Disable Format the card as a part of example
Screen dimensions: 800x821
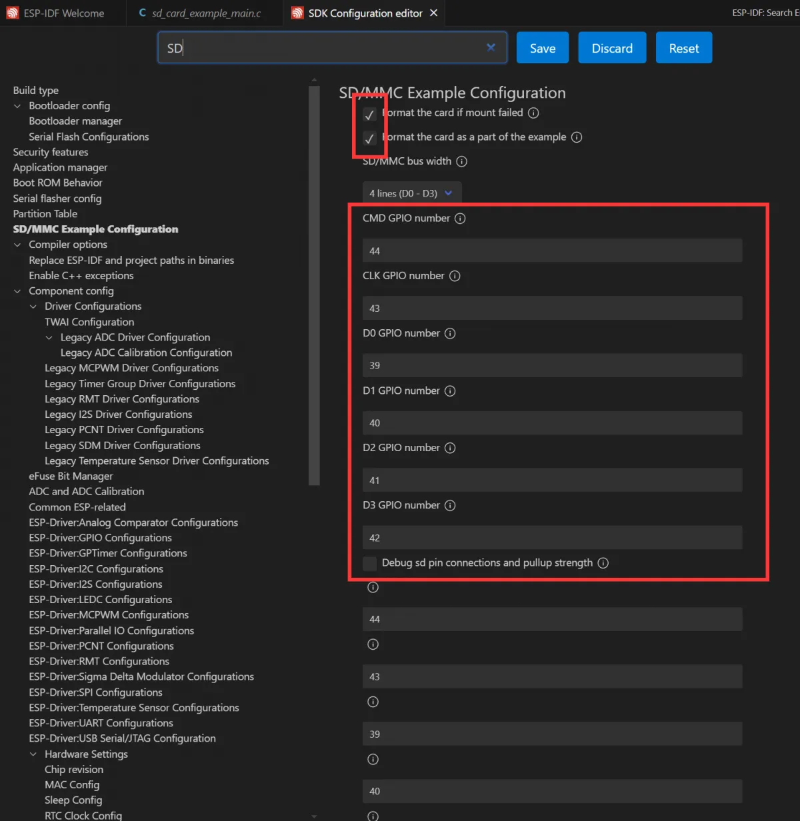coord(369,139)
